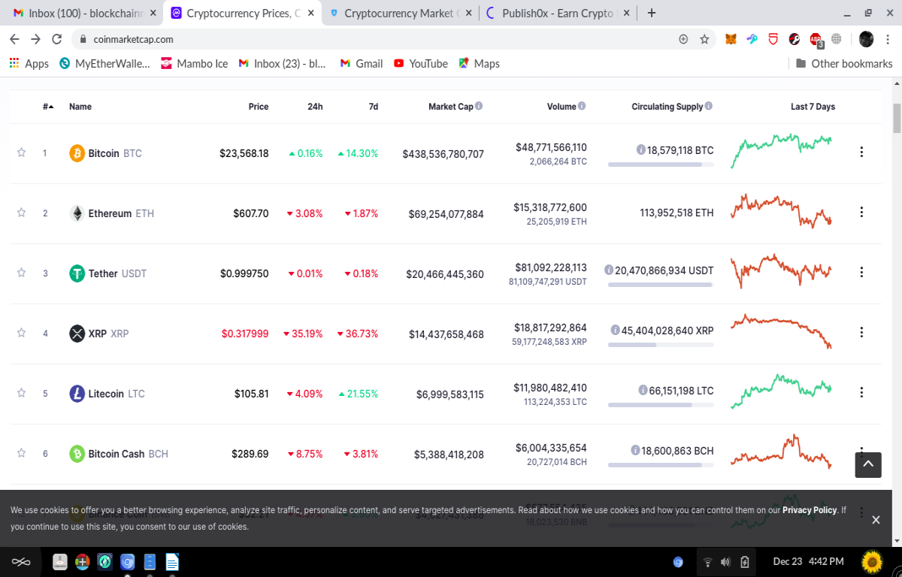Star XRP to add to watchlist
This screenshot has width=902, height=577.
[x=21, y=333]
